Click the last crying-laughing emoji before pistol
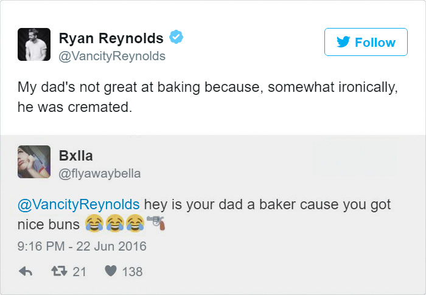Viewport: 426px width, 295px height. 135,224
